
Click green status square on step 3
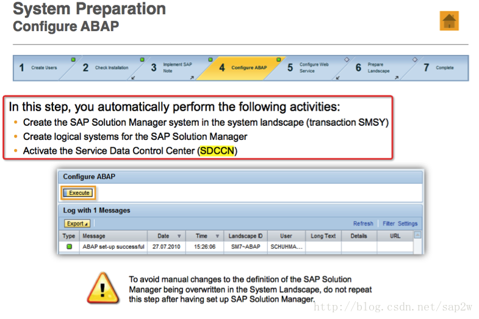pos(210,60)
